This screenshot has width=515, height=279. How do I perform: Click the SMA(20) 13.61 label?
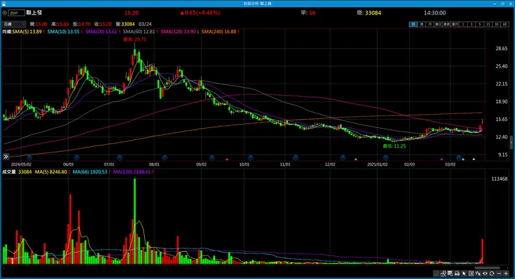(x=101, y=31)
